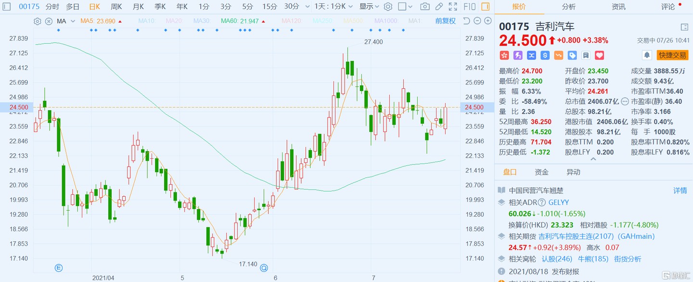The image size is (693, 282).
Task: Enter fullscreen chart mode
Action: pos(452,7)
